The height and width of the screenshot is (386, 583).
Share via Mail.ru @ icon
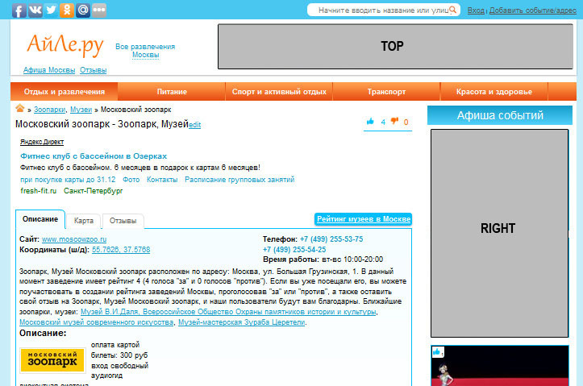83,10
